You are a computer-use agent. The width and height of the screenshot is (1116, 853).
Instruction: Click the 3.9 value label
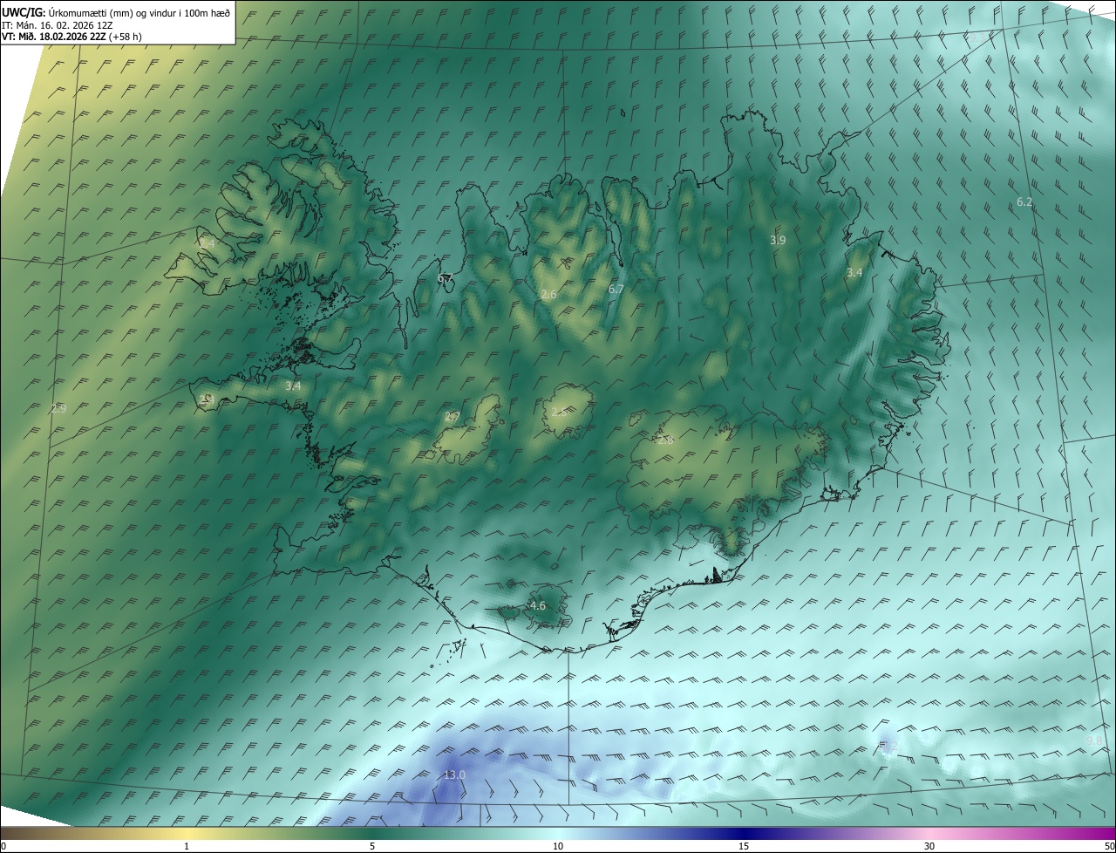click(x=779, y=240)
